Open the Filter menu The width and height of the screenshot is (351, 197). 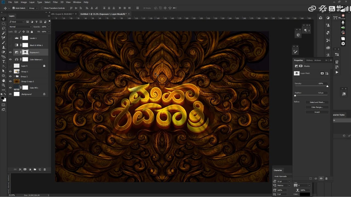pyautogui.click(x=55, y=2)
